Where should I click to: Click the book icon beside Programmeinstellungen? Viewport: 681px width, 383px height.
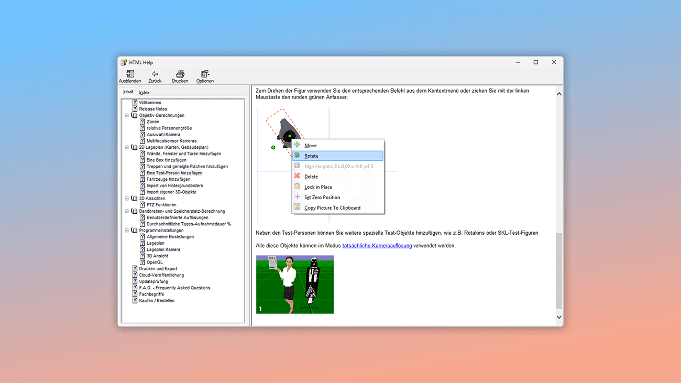click(135, 231)
